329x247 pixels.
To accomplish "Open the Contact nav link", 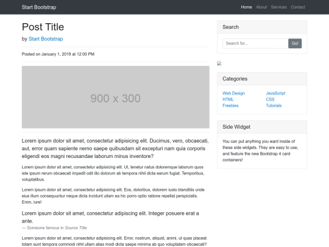I will (298, 7).
